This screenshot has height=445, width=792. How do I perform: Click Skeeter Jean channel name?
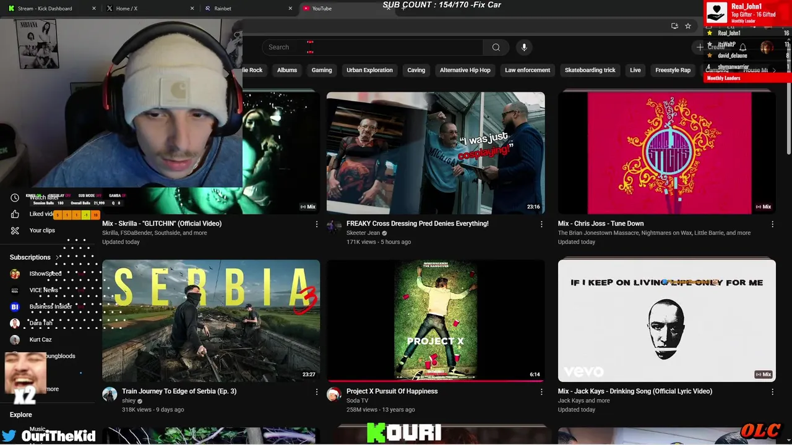click(x=363, y=233)
